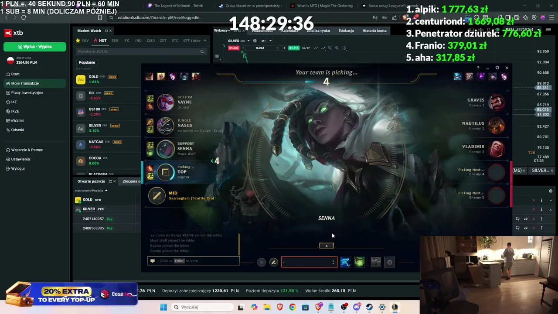Click Wyloguj to log out of xtb

pyautogui.click(x=15, y=168)
